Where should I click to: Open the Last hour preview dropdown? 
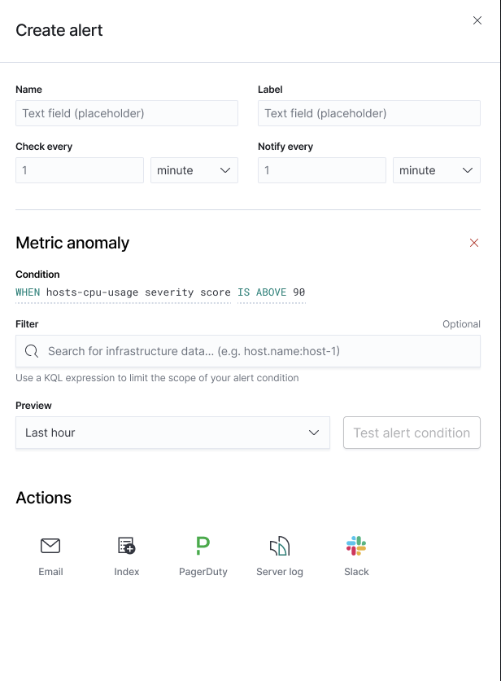(171, 433)
